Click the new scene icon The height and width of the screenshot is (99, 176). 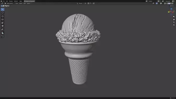[x=158, y=1]
